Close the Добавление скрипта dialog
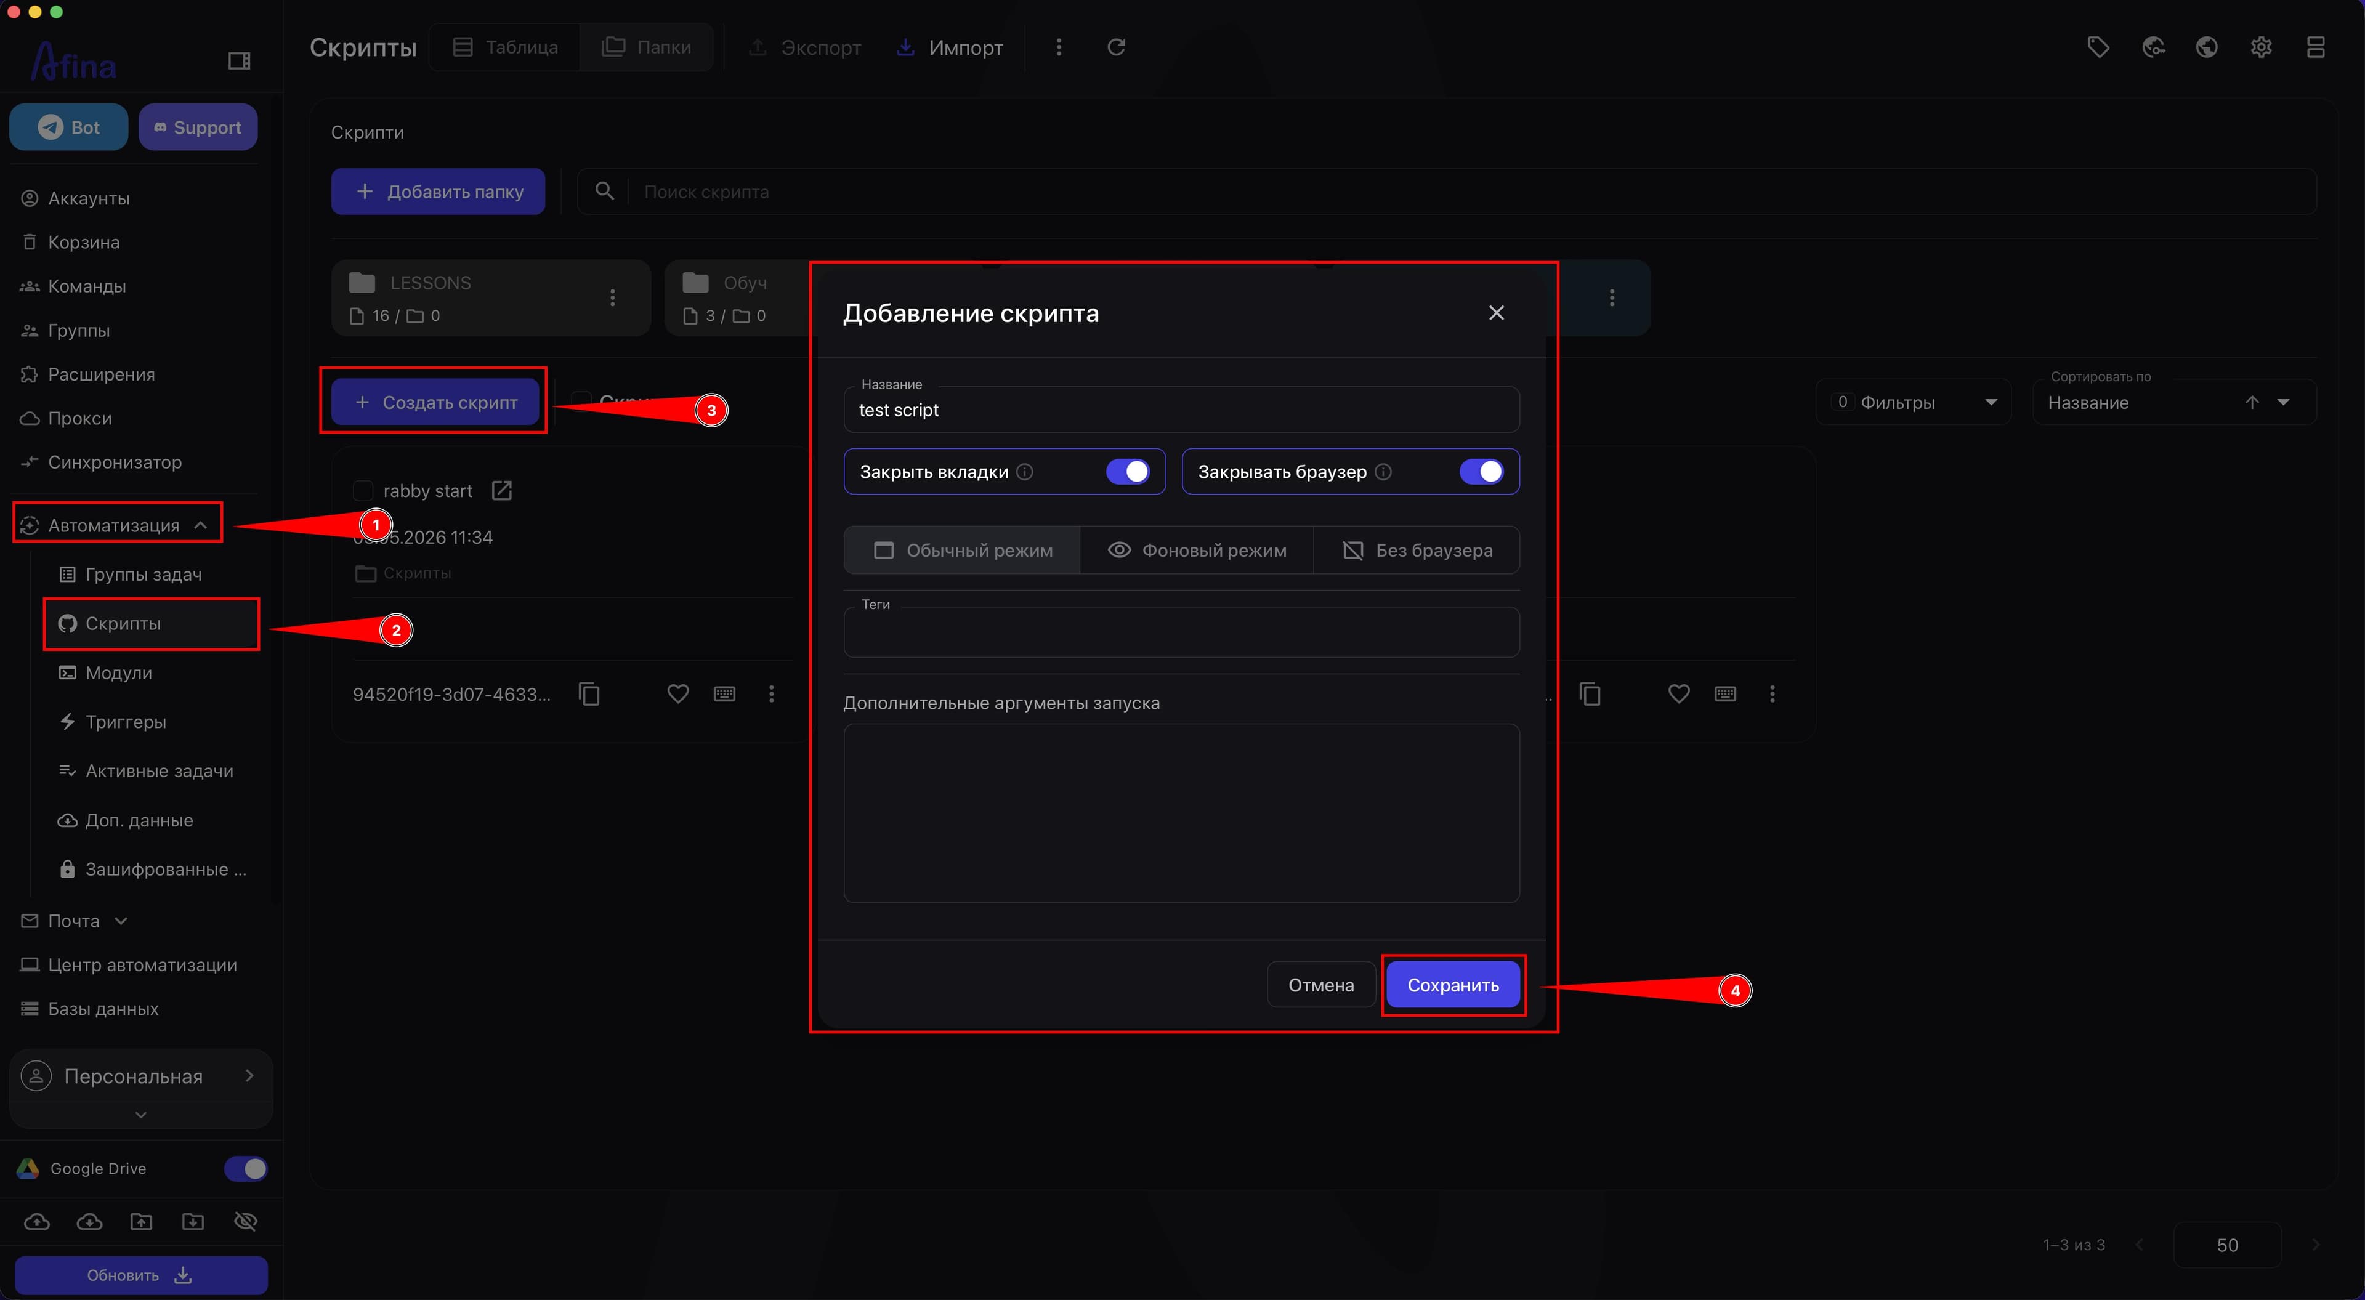Image resolution: width=2365 pixels, height=1300 pixels. (x=1495, y=313)
